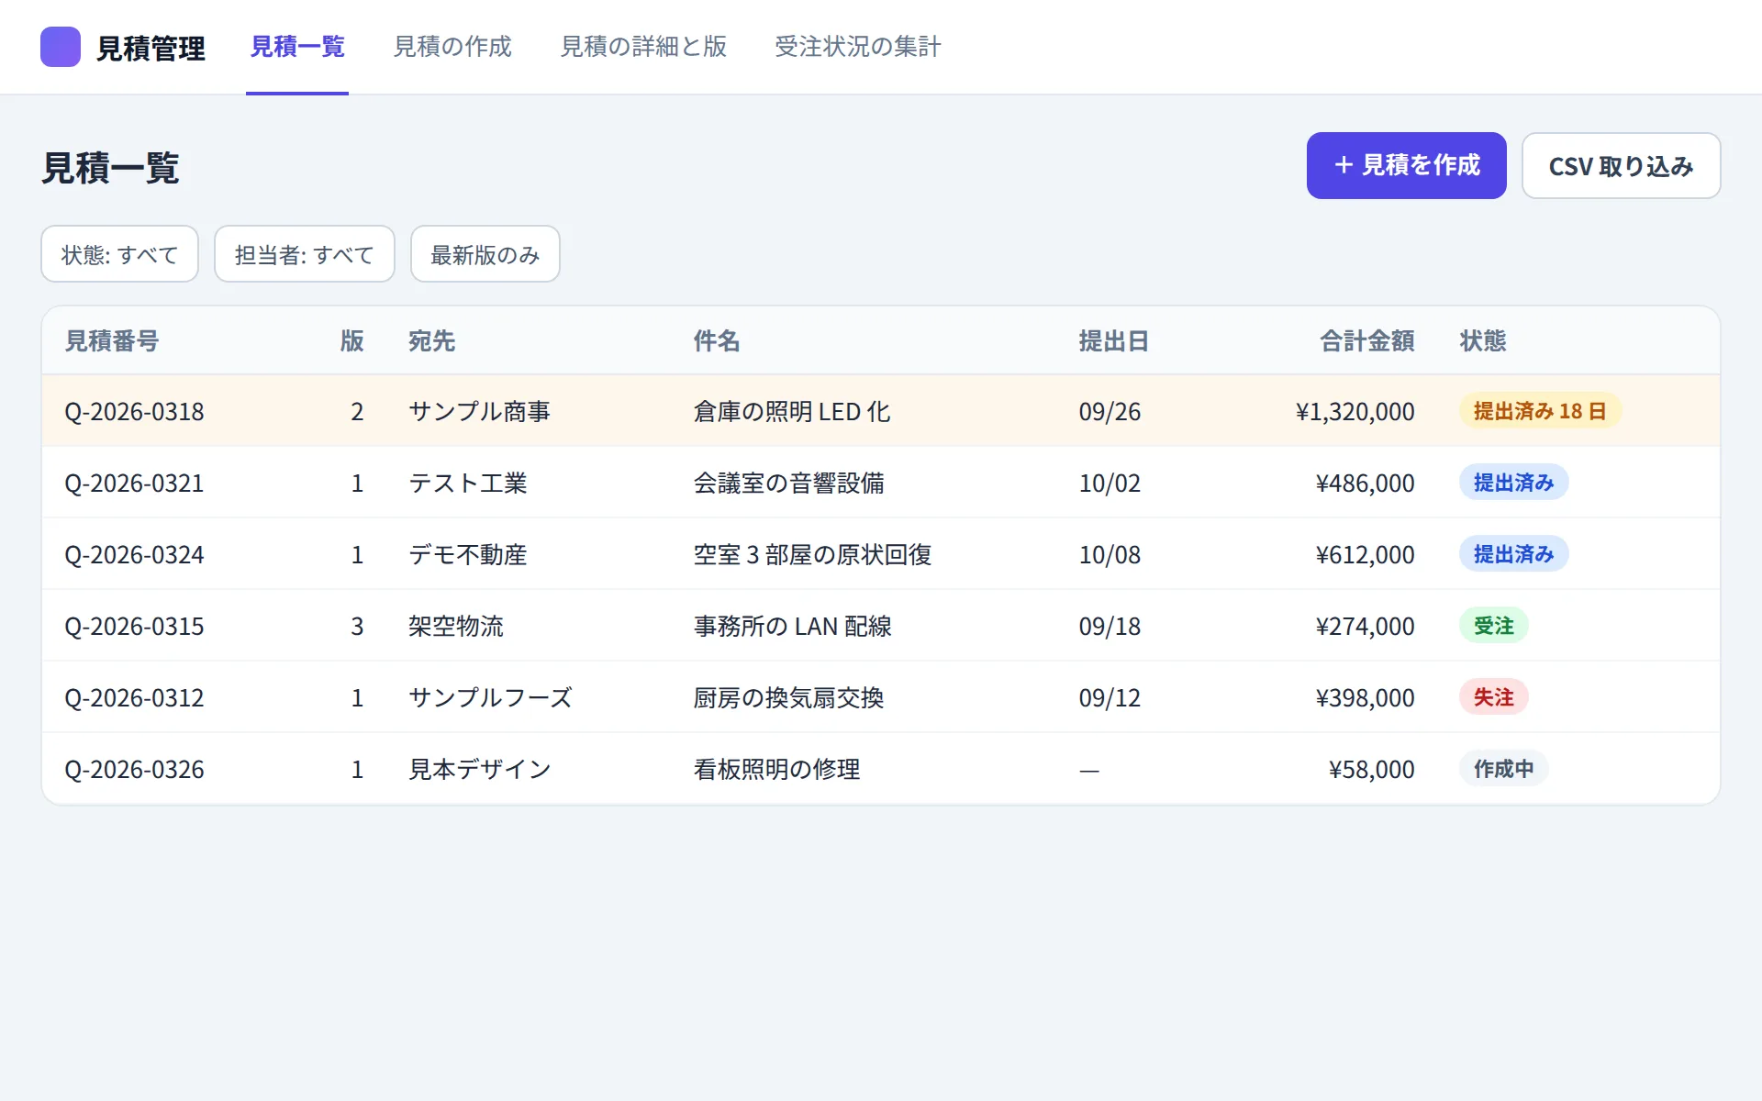Open the 見積の作成 tab
Viewport: 1762px width, 1101px height.
pos(452,47)
